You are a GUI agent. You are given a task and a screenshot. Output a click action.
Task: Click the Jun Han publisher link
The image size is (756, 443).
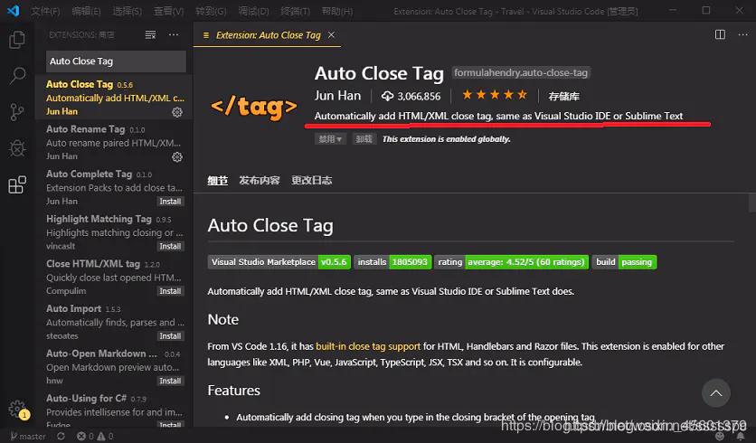[x=337, y=96]
